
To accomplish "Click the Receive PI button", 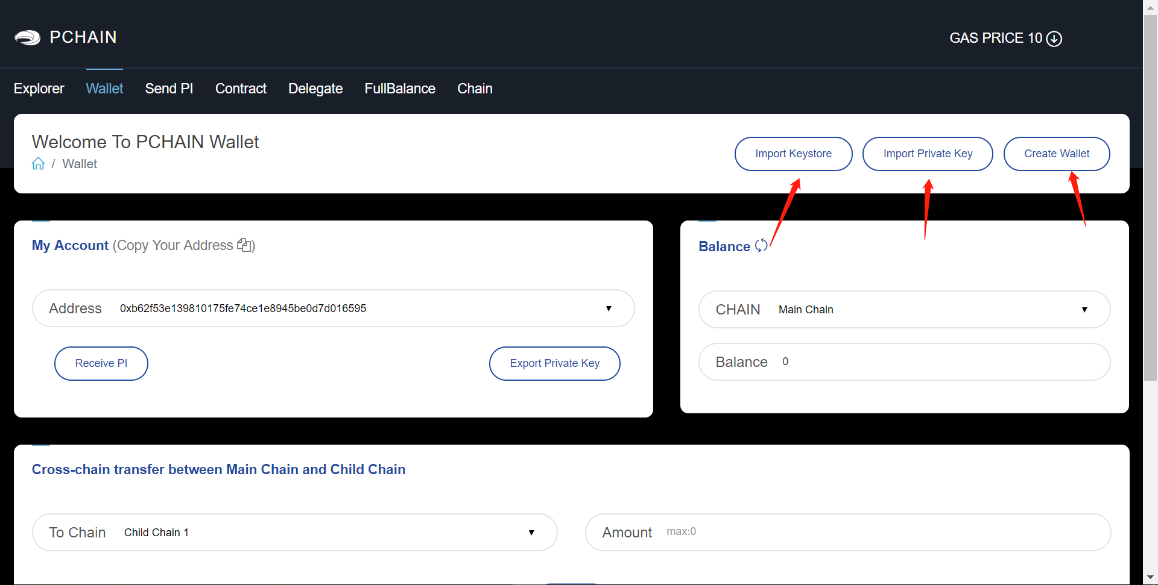I will click(101, 363).
